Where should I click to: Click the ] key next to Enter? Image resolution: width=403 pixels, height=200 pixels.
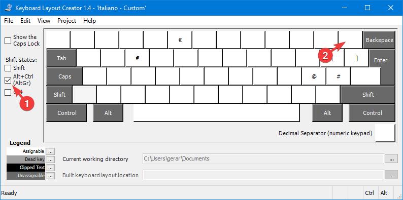pyautogui.click(x=356, y=58)
